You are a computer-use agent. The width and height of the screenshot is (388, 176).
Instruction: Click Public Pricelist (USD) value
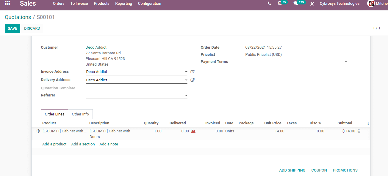click(x=264, y=55)
